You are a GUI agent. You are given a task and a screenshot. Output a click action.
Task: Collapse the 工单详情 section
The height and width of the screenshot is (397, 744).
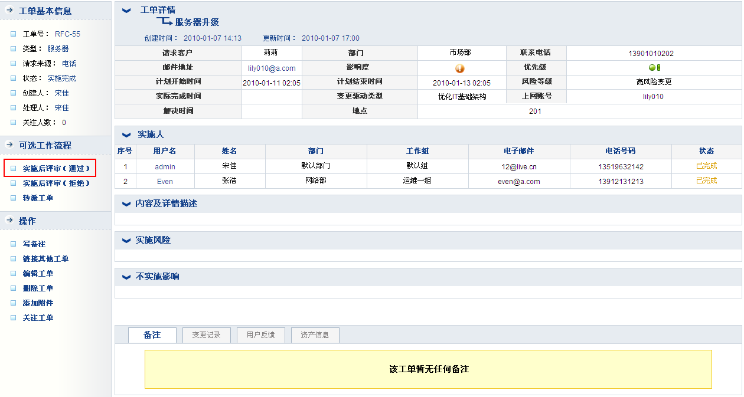[x=126, y=11]
